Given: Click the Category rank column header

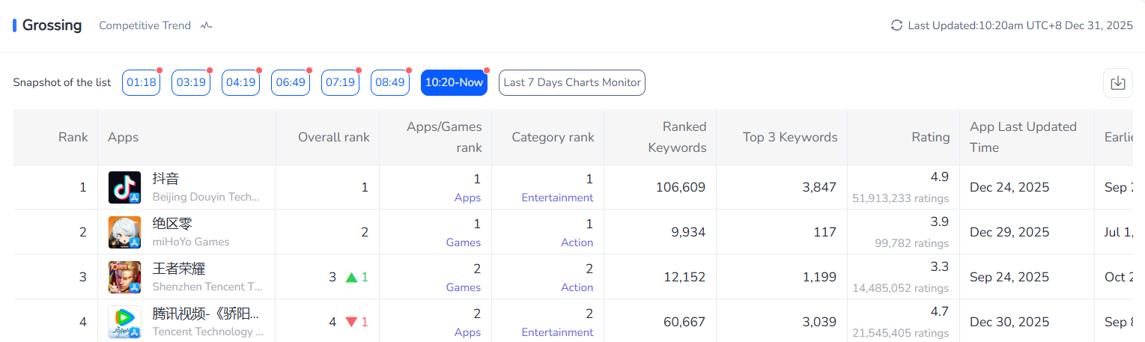Looking at the screenshot, I should [x=553, y=137].
